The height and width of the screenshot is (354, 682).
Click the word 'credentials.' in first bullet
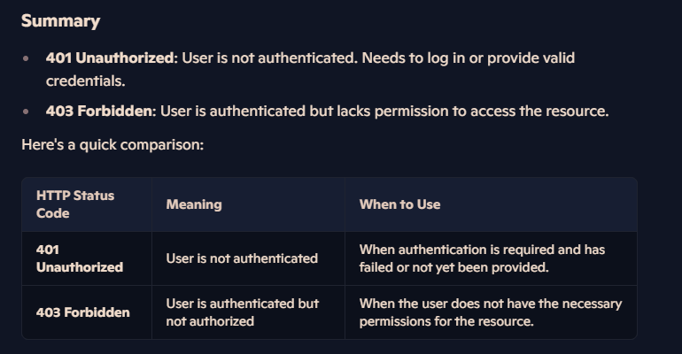pos(86,81)
